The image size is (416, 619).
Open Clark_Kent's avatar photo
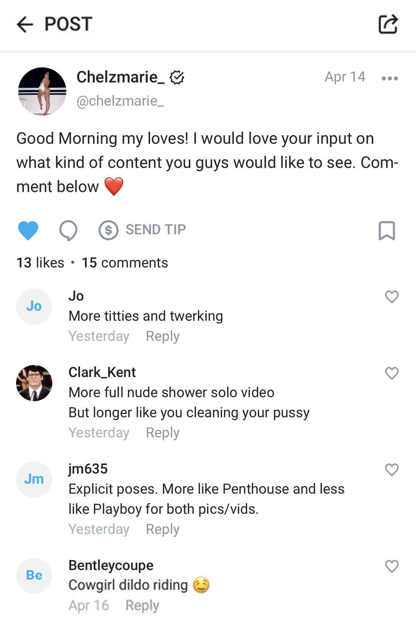34,383
